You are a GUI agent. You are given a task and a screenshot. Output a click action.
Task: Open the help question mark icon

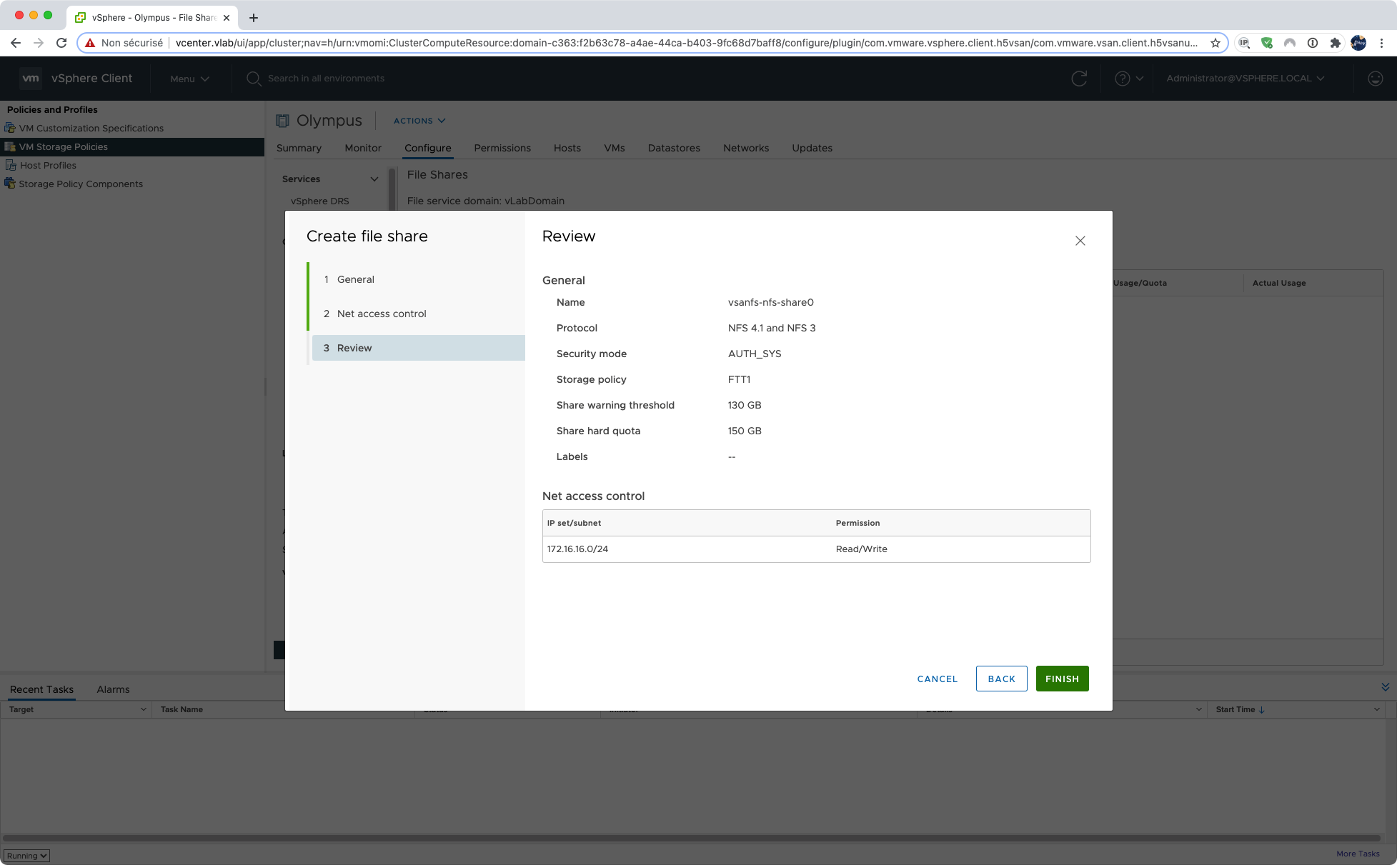click(1123, 79)
